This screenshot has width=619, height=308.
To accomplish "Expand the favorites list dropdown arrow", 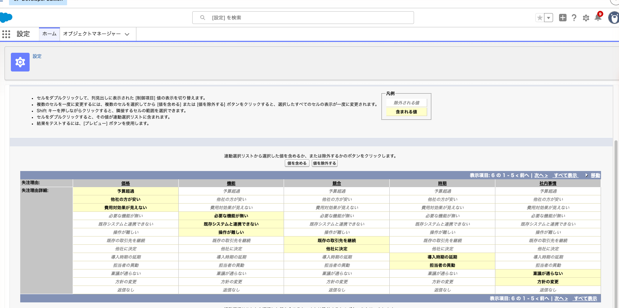I will 549,18.
